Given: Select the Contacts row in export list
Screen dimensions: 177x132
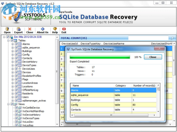Looking at the screenshot, I should [113, 110].
